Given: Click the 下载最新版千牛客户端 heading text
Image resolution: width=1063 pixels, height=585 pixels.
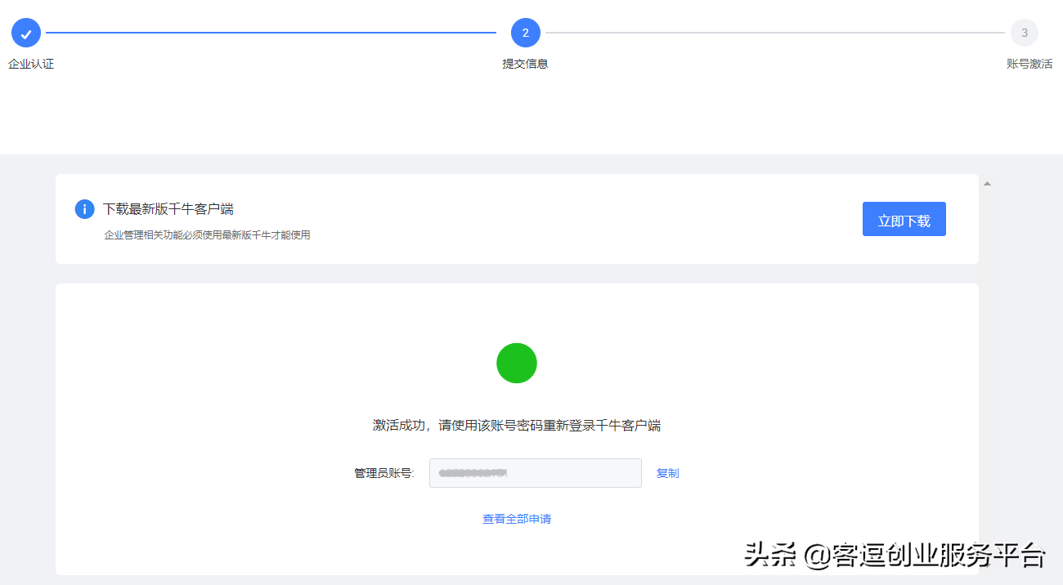Looking at the screenshot, I should (169, 208).
